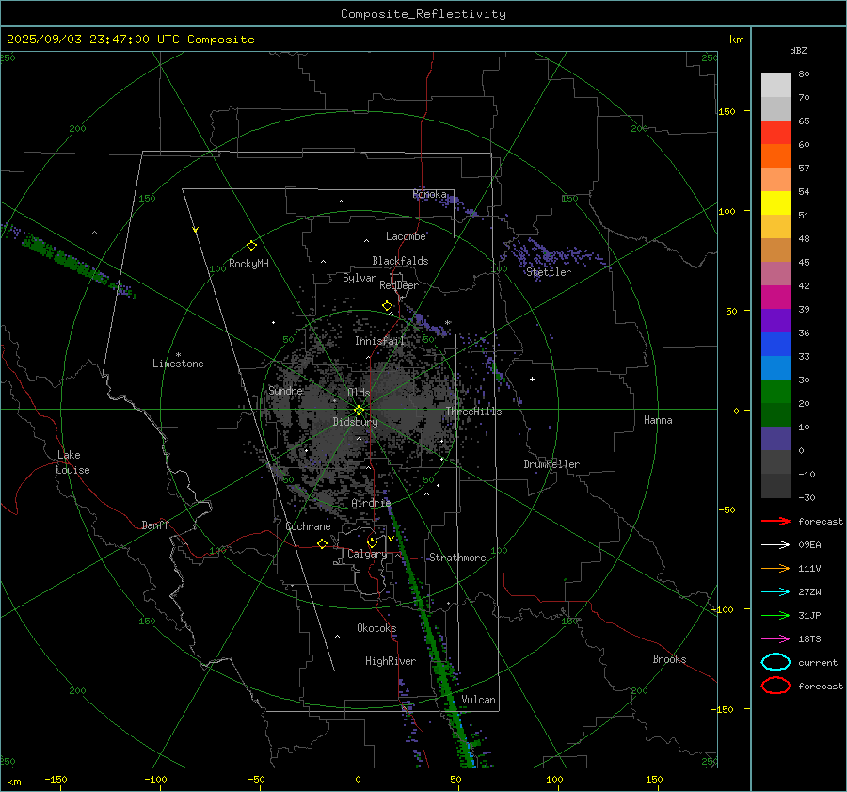Click the Stettler label on the map
The image size is (847, 792).
(x=549, y=272)
